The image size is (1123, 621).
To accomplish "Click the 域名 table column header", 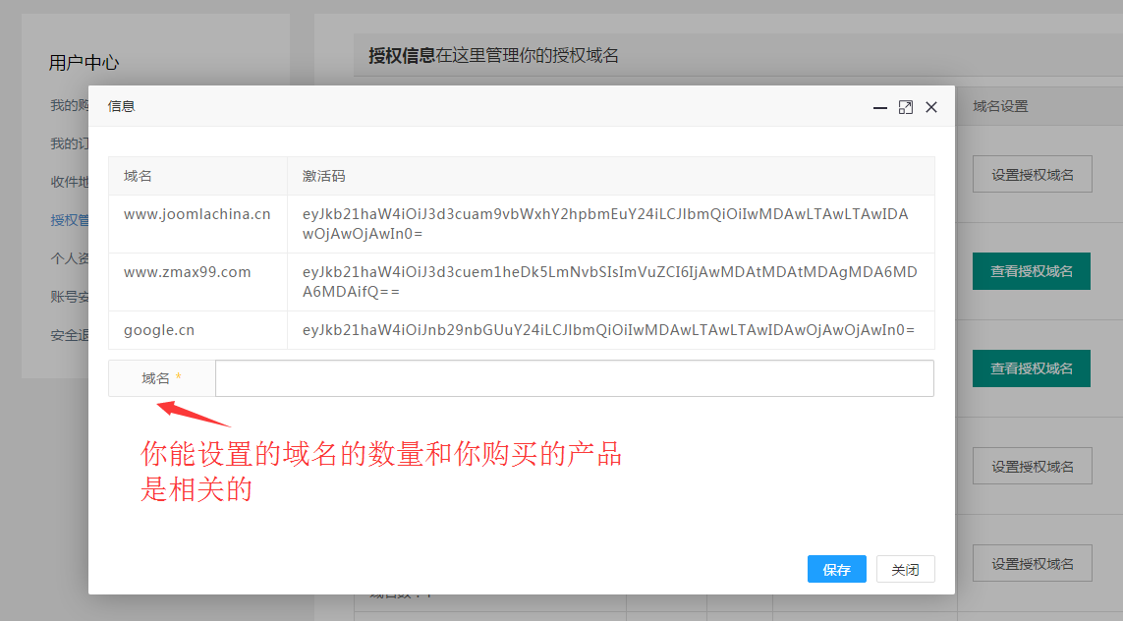I will coord(139,176).
